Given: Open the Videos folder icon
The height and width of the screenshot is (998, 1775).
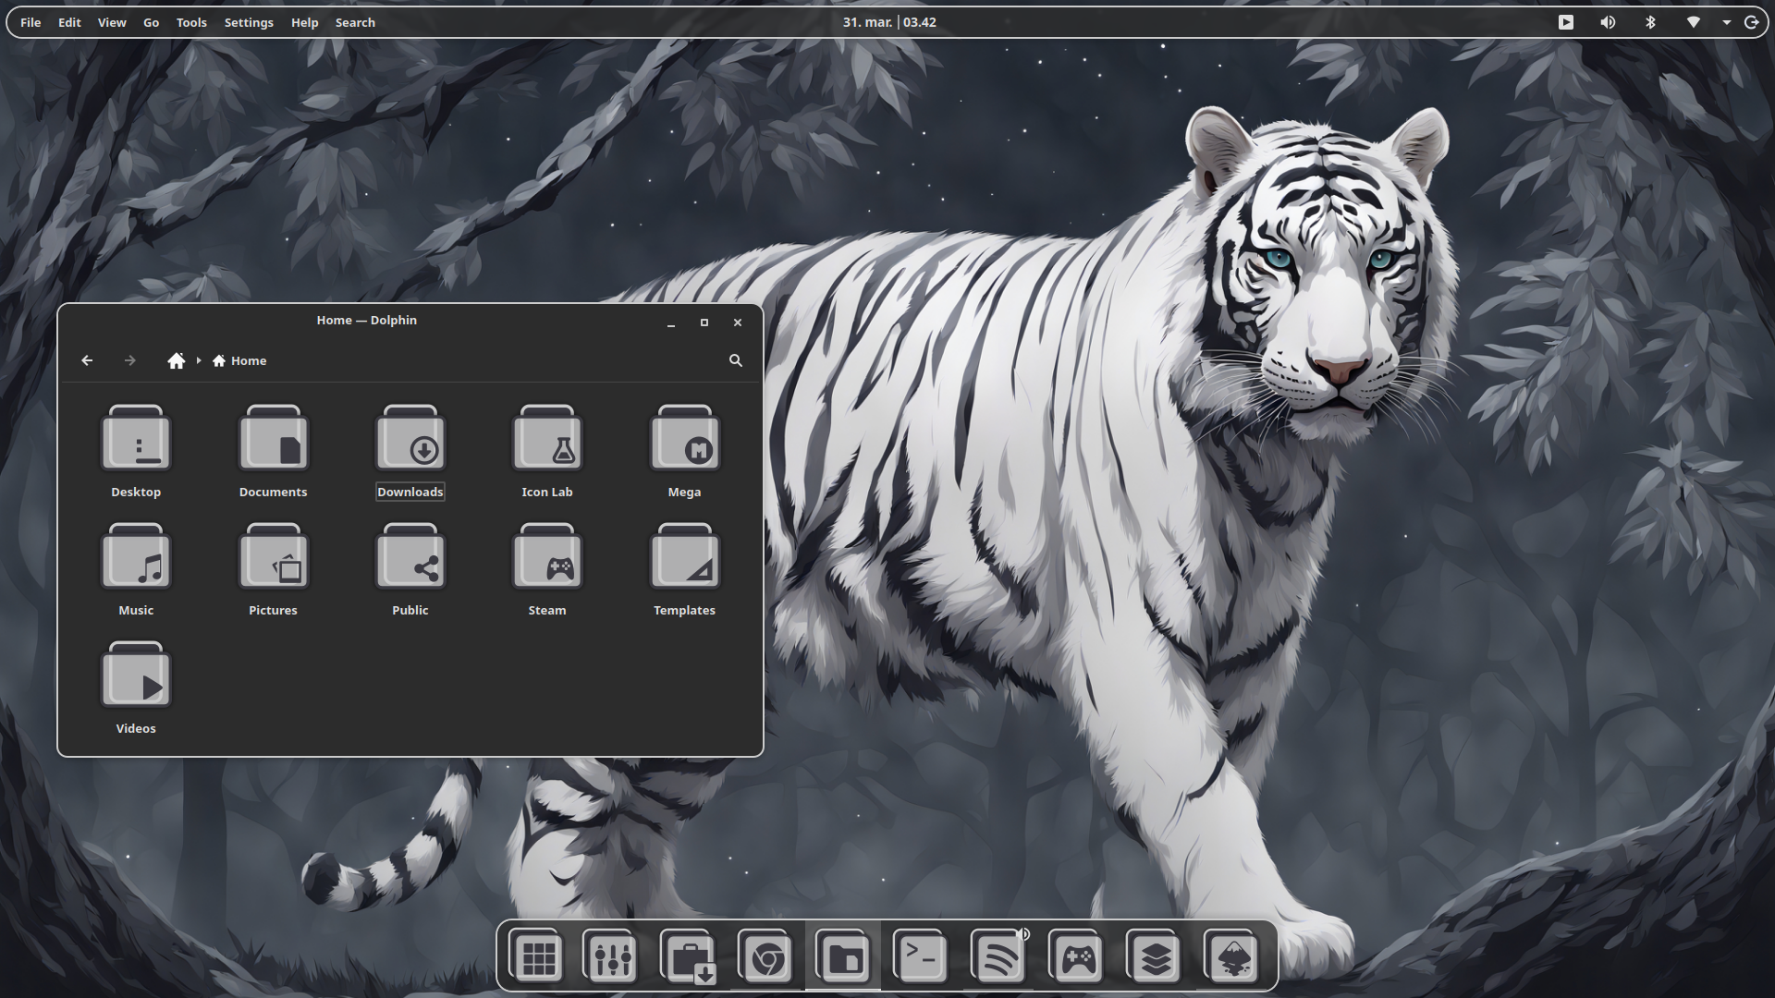Looking at the screenshot, I should coord(136,675).
